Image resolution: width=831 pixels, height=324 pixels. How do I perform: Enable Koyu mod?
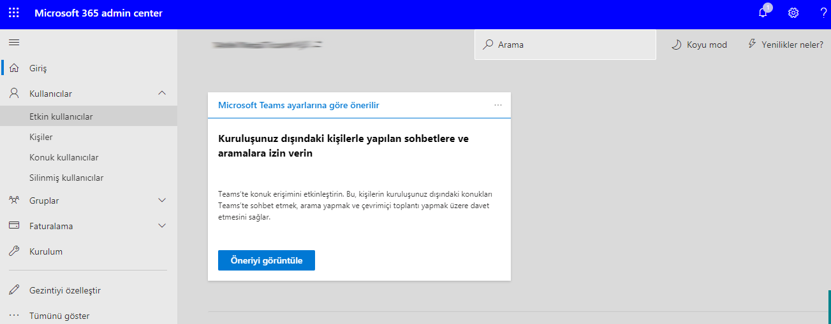pyautogui.click(x=700, y=45)
